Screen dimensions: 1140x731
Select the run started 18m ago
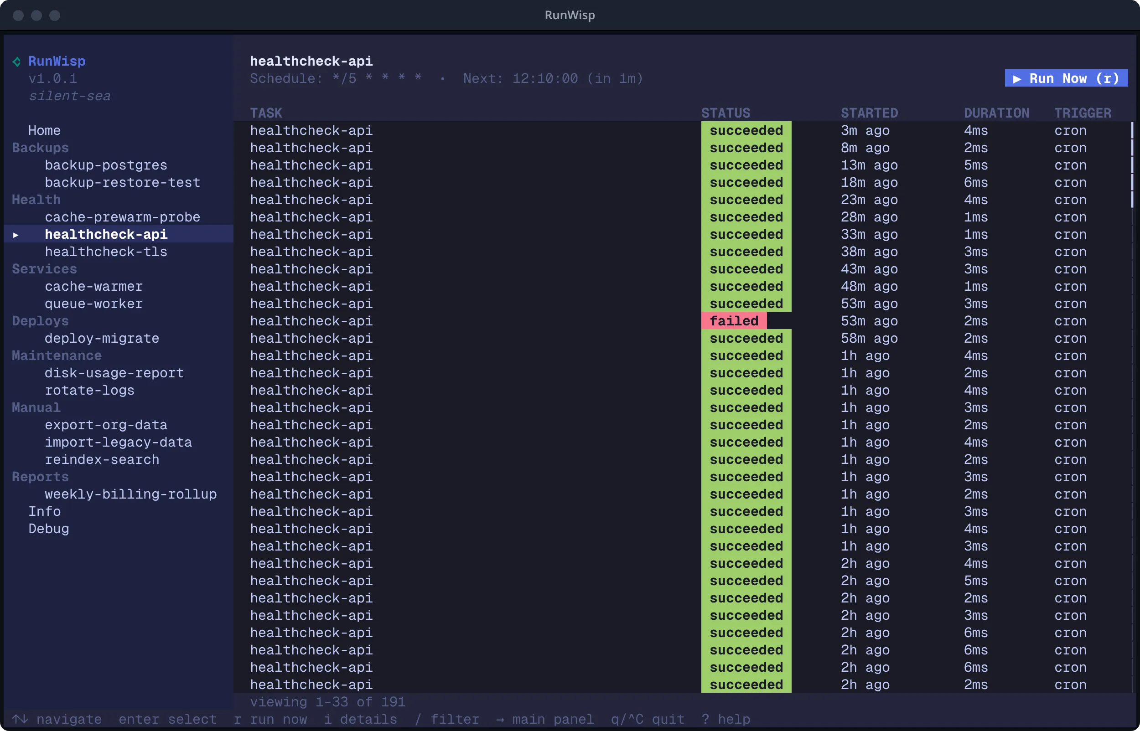(x=682, y=182)
